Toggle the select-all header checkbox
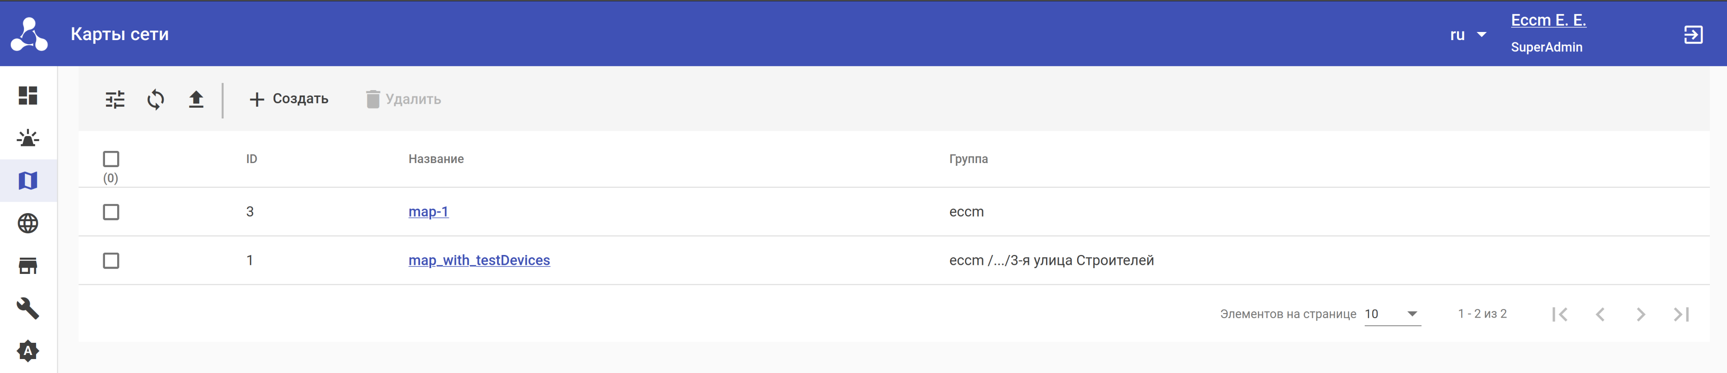The image size is (1727, 373). pyautogui.click(x=111, y=159)
